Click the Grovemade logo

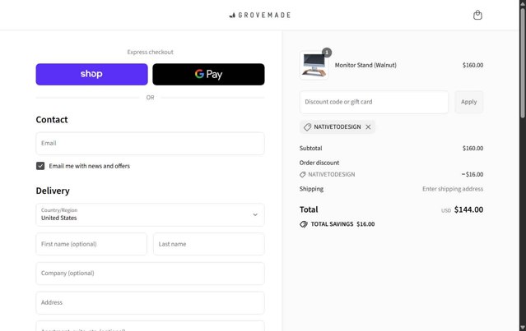pyautogui.click(x=259, y=15)
